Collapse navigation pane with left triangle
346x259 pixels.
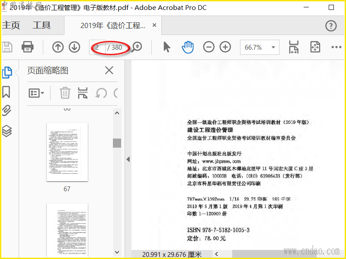click(x=128, y=159)
